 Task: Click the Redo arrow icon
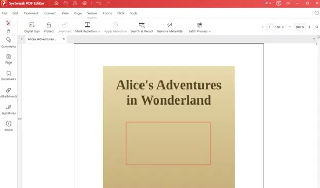point(108,3)
